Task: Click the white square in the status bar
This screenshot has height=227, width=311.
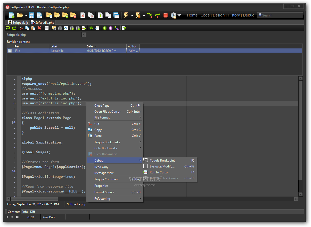Action: [17, 217]
